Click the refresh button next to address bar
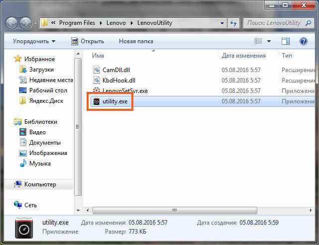 233,23
